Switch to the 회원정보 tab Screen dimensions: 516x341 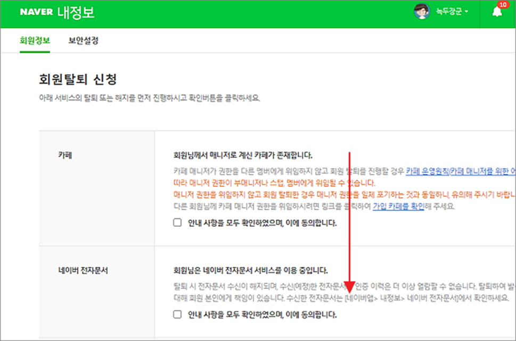click(35, 41)
